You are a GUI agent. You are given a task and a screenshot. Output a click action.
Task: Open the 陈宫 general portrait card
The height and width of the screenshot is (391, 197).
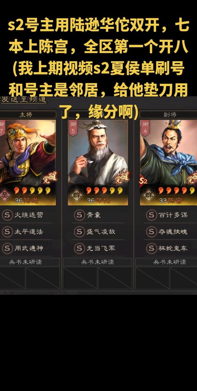click(x=168, y=162)
